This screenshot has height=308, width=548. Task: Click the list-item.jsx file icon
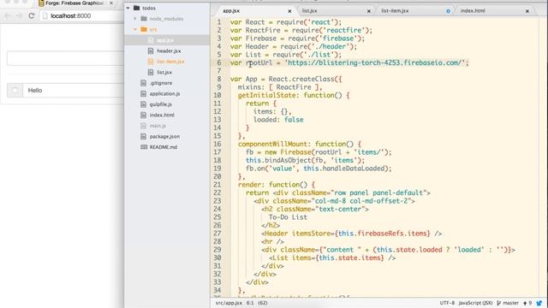[151, 62]
